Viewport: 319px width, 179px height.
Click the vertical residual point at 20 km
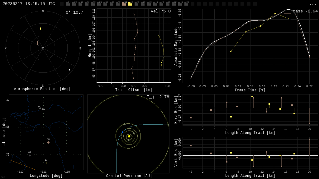tap(309, 140)
